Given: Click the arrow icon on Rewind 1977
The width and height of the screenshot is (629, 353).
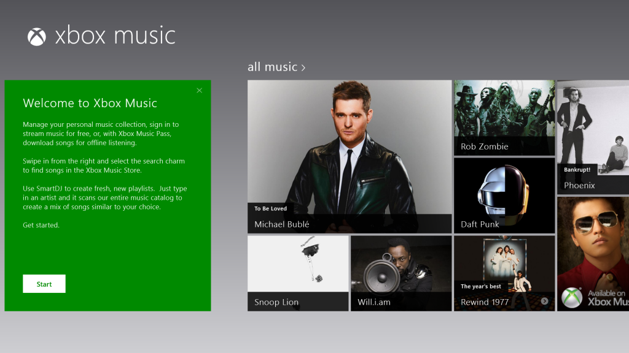Looking at the screenshot, I should coord(544,302).
